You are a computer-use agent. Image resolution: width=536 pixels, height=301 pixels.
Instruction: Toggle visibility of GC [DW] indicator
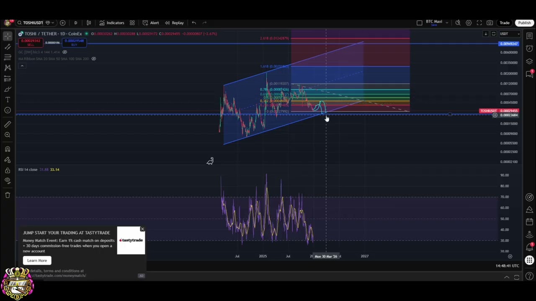click(64, 52)
